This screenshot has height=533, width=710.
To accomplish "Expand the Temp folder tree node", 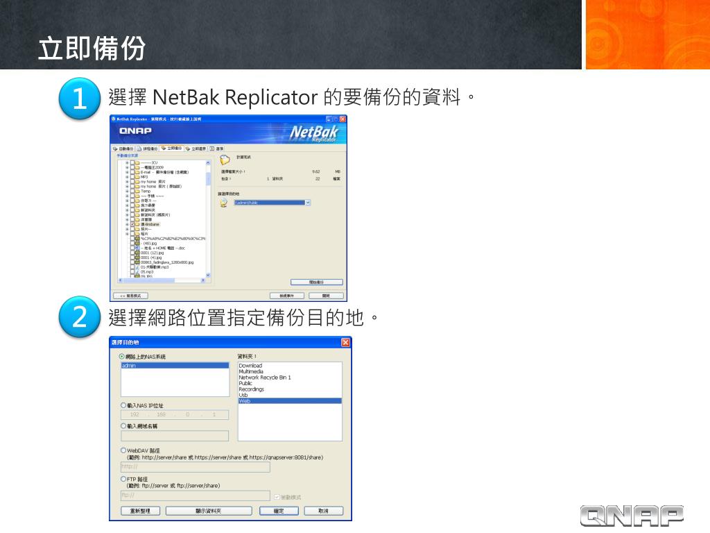I will 128,192.
